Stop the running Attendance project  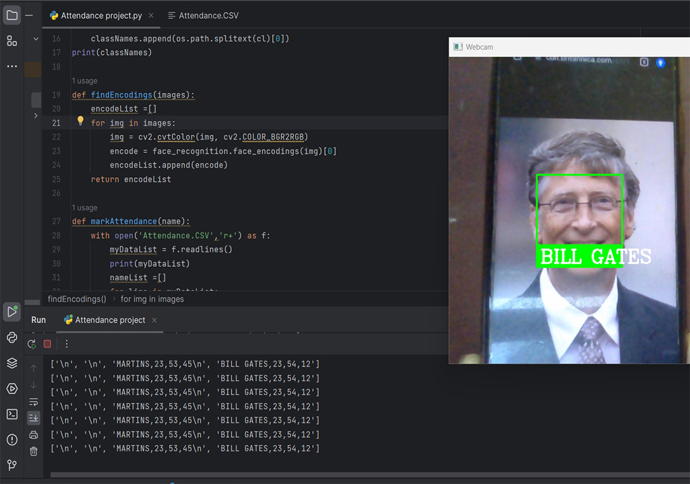[x=48, y=344]
